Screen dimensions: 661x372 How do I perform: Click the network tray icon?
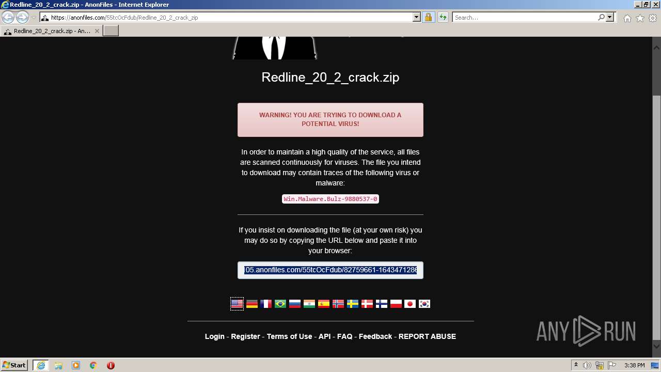pos(600,365)
